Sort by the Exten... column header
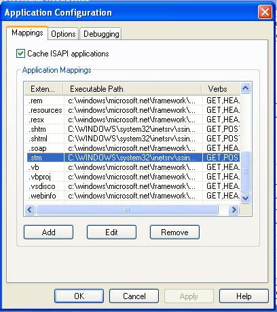 coord(43,89)
